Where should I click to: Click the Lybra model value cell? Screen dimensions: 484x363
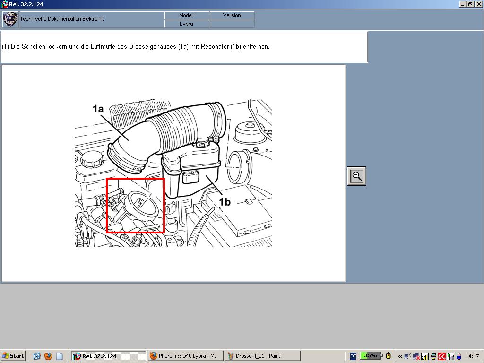tap(186, 24)
